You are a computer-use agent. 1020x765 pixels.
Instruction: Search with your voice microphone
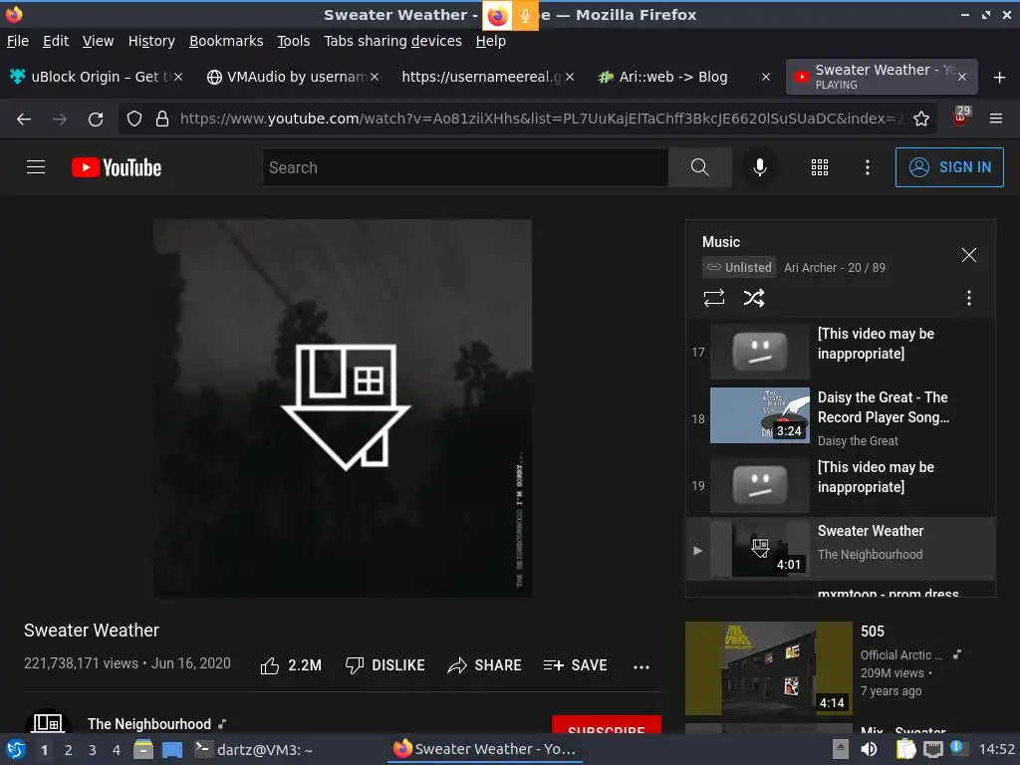tap(759, 167)
